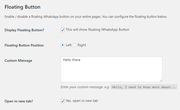
Task: Click the 'Yes, open in new tab' label
Action: [82, 101]
